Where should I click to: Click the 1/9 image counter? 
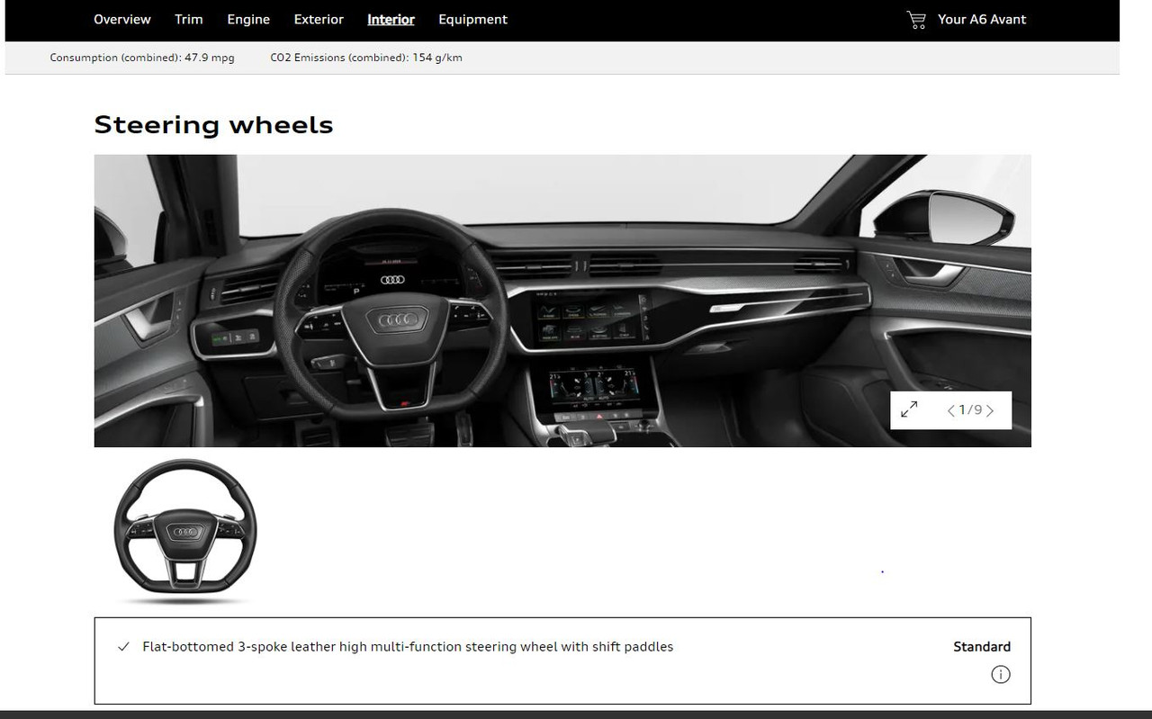(970, 410)
